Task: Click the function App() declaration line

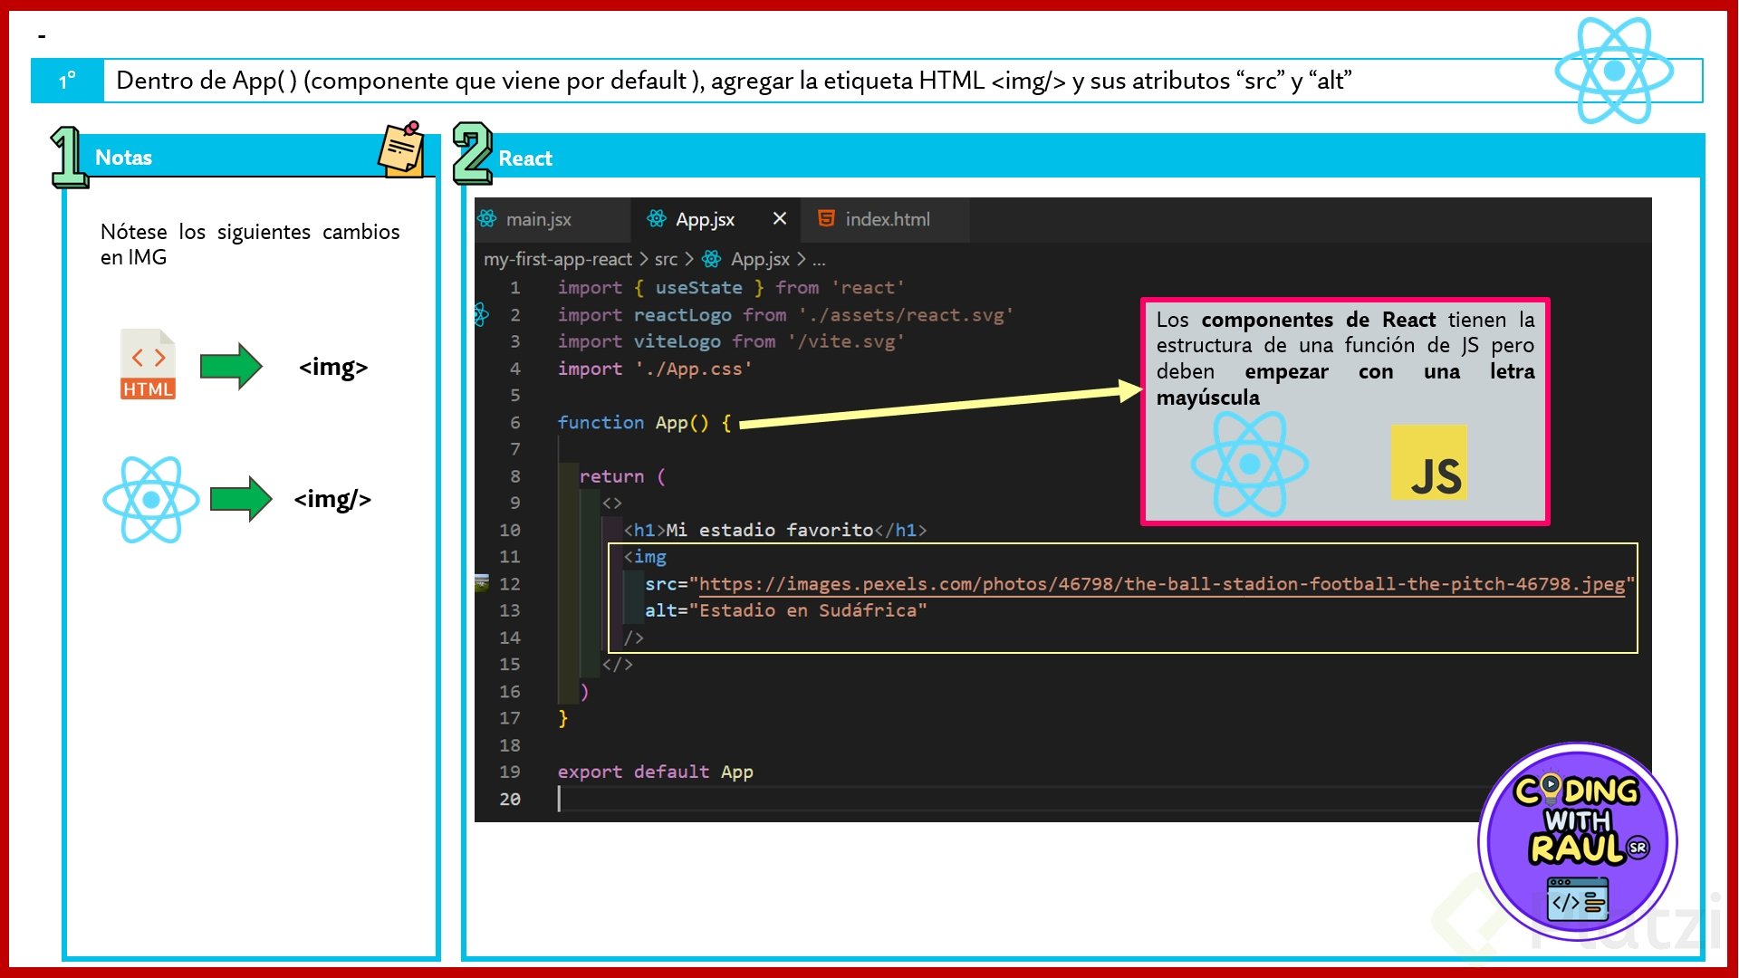Action: click(x=643, y=422)
